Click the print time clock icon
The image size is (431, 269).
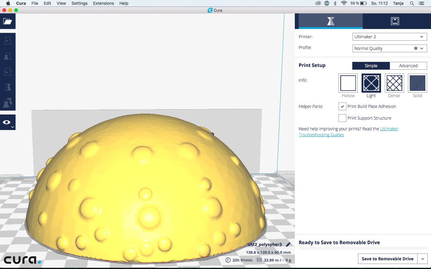(x=228, y=260)
